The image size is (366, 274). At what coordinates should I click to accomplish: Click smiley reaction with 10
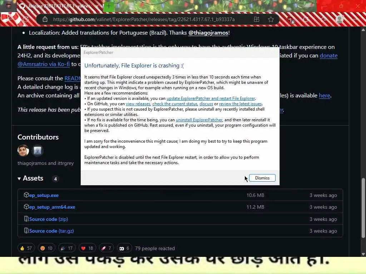(x=46, y=248)
